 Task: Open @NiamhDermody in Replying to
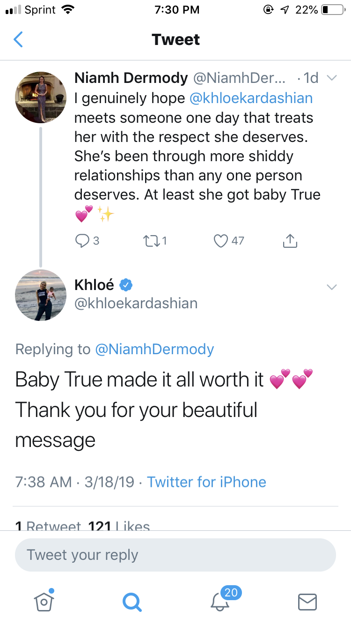[154, 349]
